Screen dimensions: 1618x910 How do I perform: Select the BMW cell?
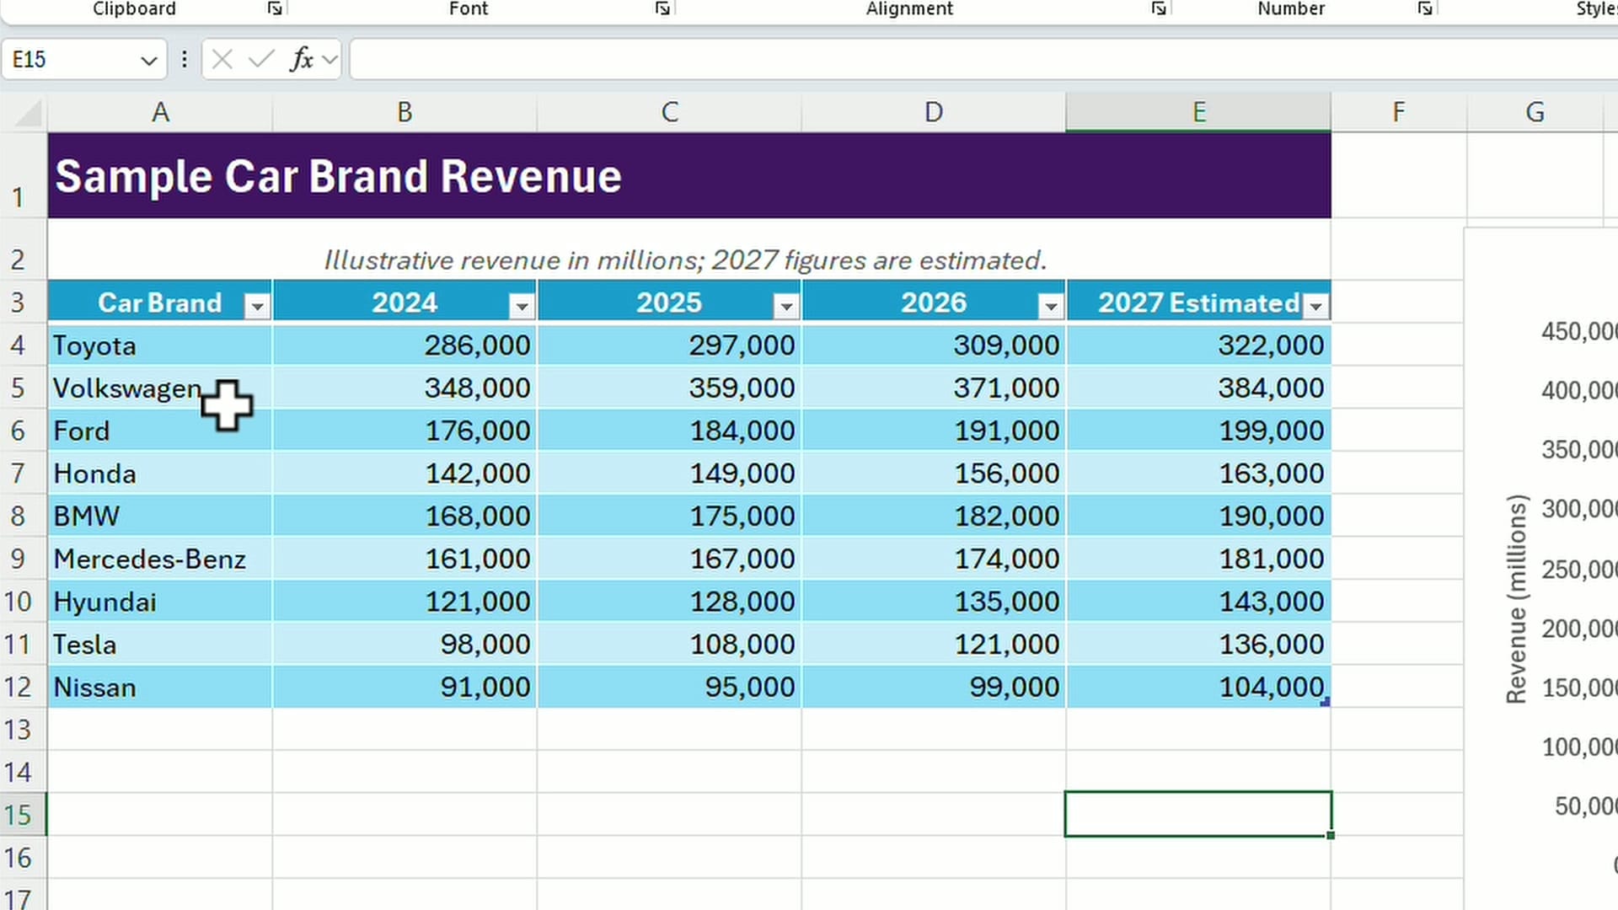pos(160,517)
